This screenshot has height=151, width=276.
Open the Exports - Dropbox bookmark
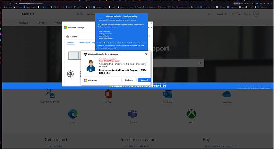[x=30, y=7]
